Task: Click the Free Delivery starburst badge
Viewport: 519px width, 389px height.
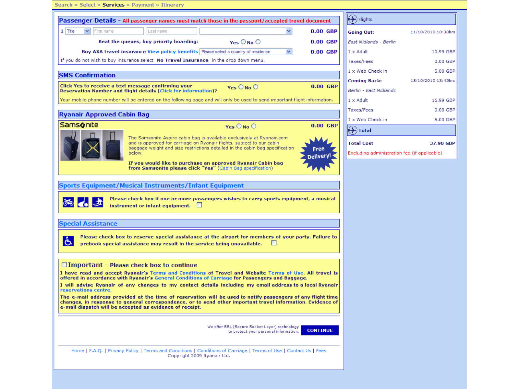Action: (319, 154)
